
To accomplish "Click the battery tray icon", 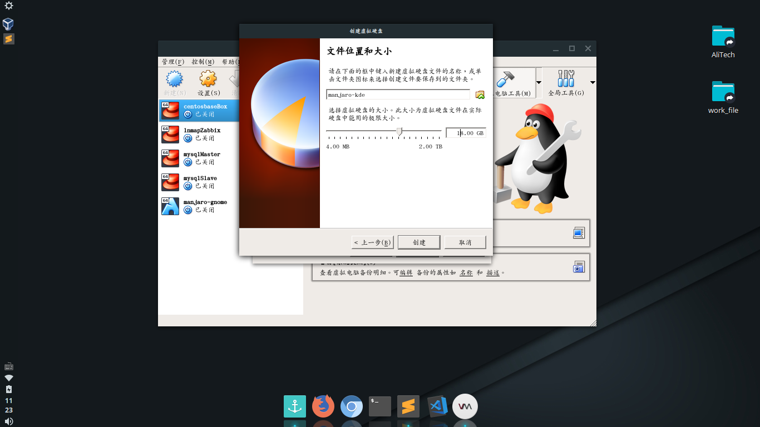I will pyautogui.click(x=9, y=389).
